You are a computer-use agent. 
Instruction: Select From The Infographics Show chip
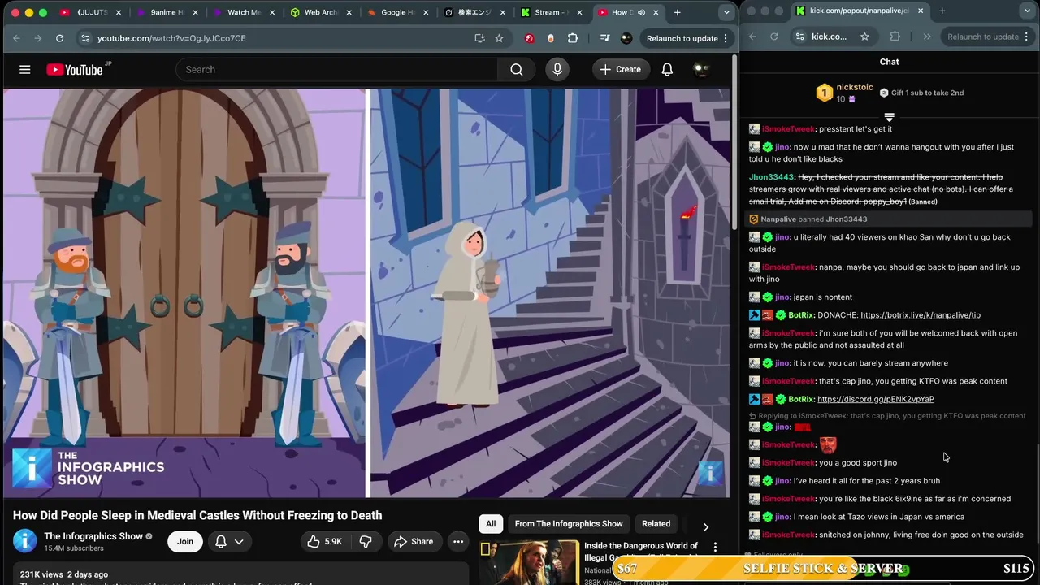(569, 524)
